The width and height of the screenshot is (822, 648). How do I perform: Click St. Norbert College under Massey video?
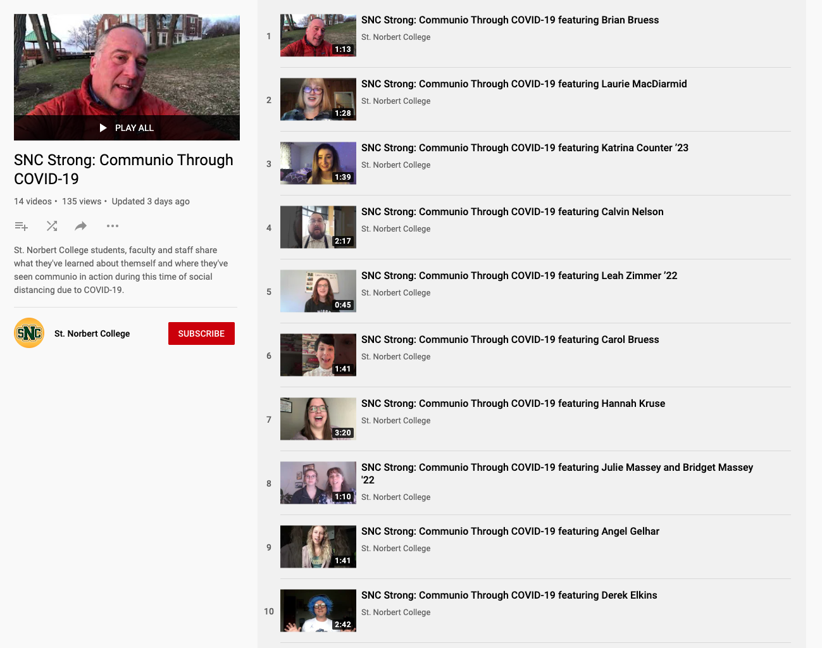click(395, 497)
